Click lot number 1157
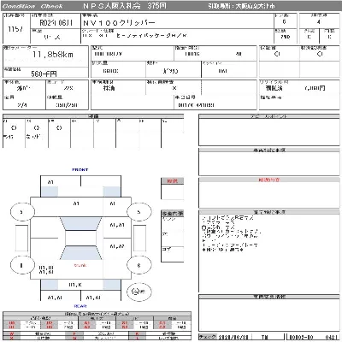342x342 pixels. [15, 29]
